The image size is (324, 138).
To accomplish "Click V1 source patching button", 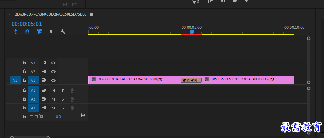I will (x=15, y=80).
